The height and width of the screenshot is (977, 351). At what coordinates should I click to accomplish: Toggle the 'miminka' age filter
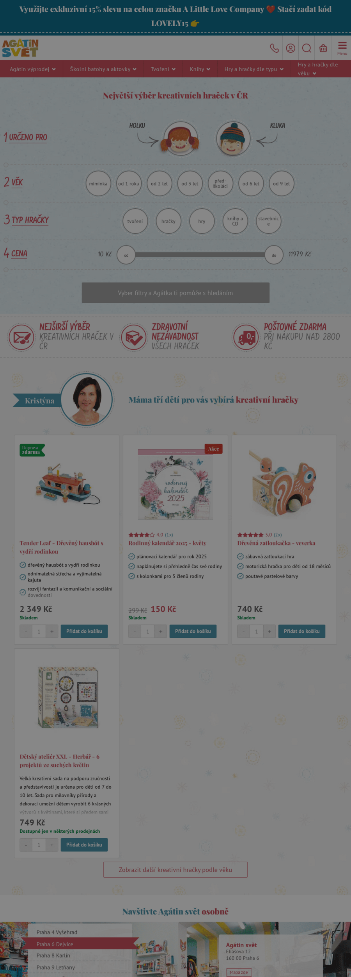[x=98, y=184]
